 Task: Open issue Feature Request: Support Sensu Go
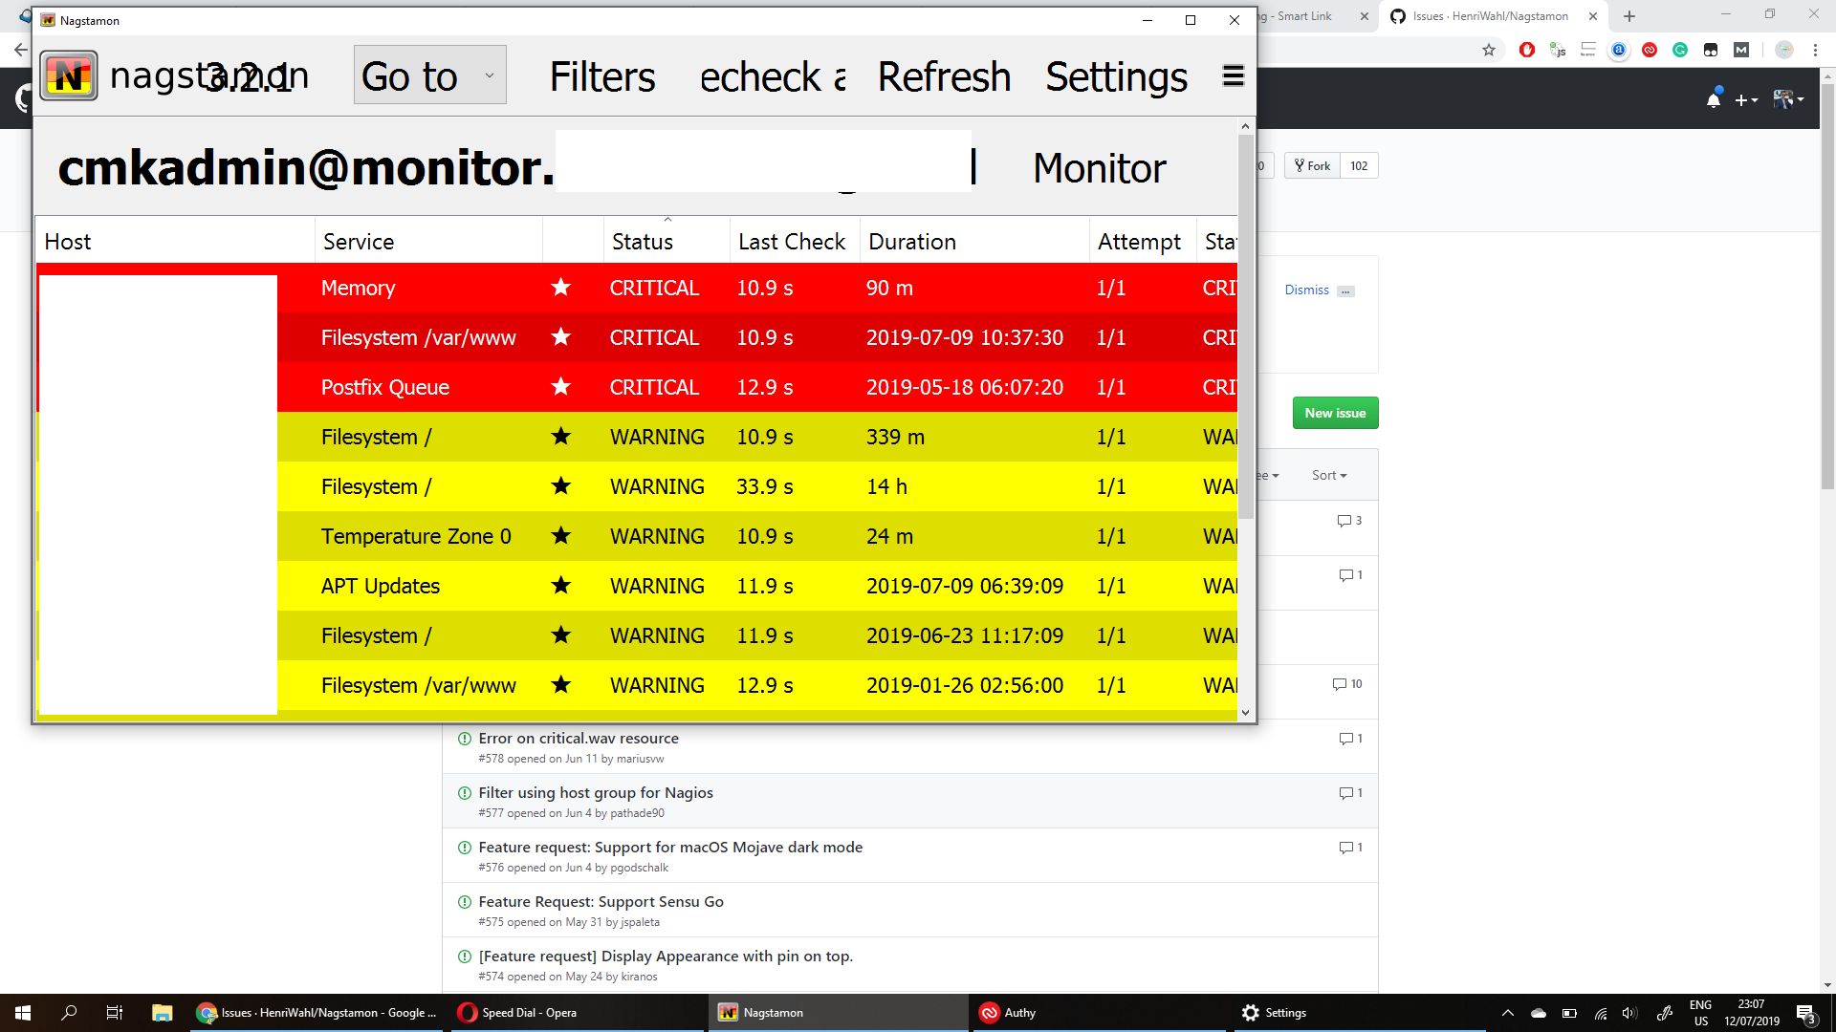pyautogui.click(x=600, y=901)
